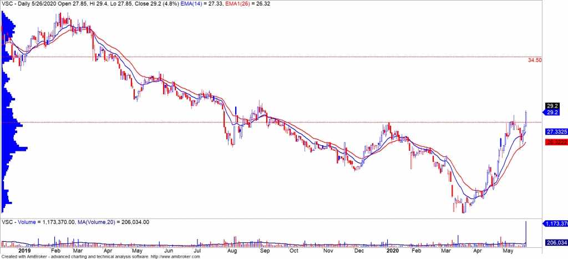Click the 206,034 volume MA tag
This screenshot has width=568, height=259.
(556, 242)
